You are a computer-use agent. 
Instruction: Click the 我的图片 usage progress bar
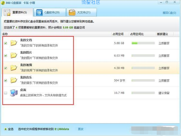coord(143,55)
